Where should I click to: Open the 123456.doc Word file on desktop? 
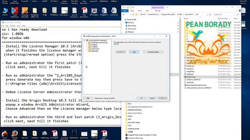[114, 12]
